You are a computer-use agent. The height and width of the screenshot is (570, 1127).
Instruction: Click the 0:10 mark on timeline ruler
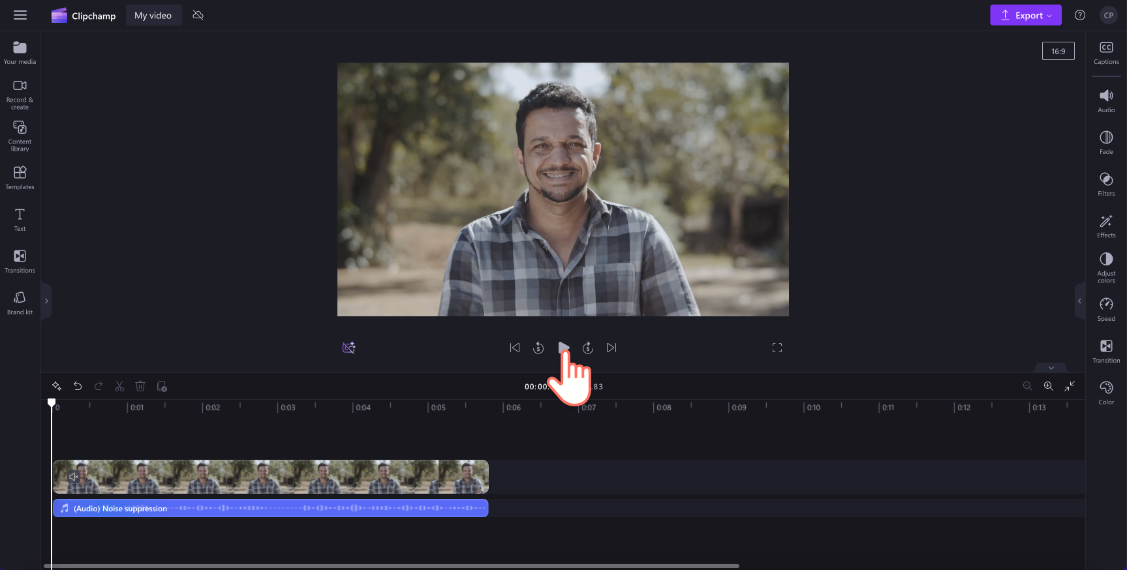point(813,408)
